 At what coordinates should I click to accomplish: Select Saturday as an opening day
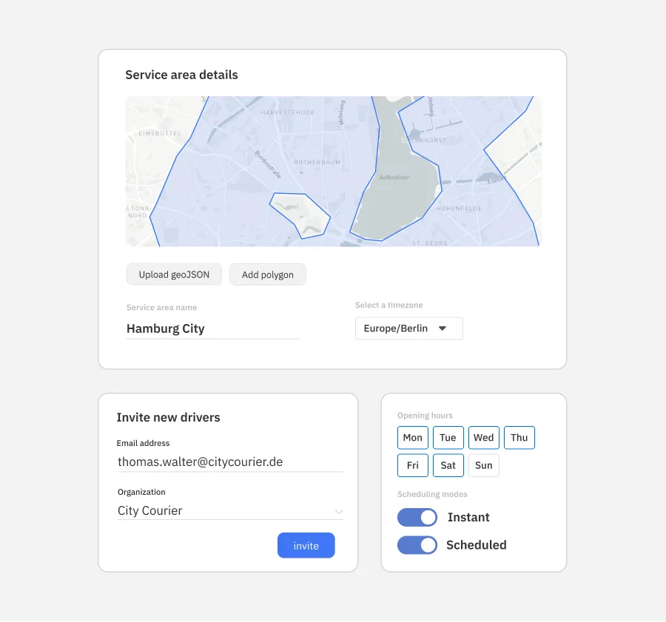coord(448,465)
